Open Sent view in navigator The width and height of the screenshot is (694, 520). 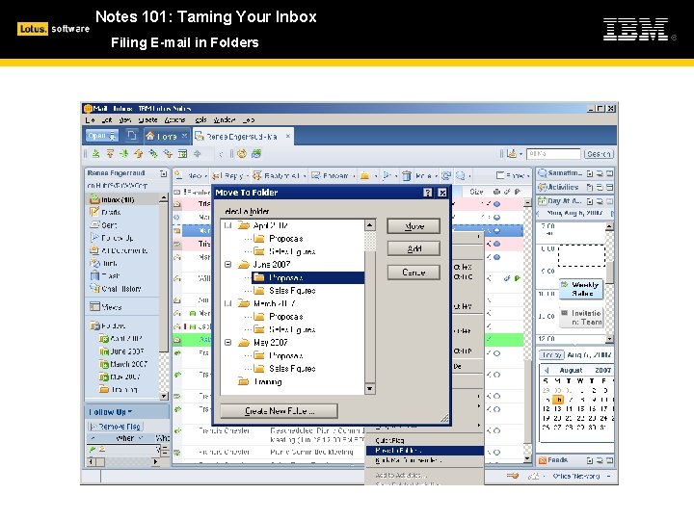click(x=109, y=225)
